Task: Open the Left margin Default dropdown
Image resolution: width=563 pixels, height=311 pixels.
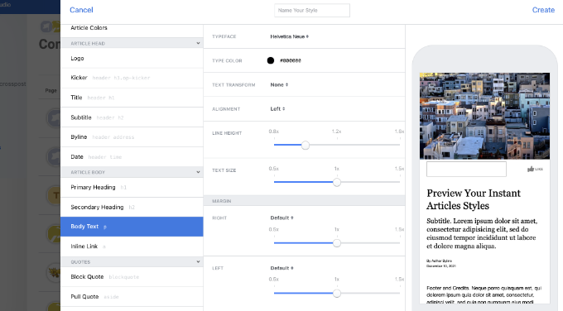Action: pyautogui.click(x=281, y=268)
